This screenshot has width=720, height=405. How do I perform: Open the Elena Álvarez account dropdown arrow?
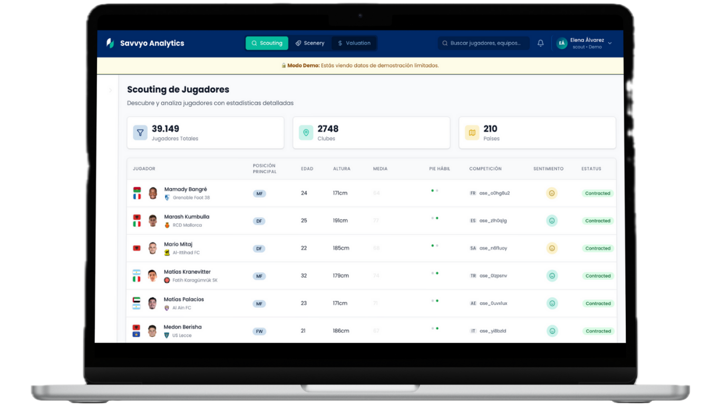click(x=610, y=43)
